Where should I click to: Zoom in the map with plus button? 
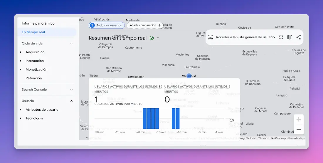point(299,119)
